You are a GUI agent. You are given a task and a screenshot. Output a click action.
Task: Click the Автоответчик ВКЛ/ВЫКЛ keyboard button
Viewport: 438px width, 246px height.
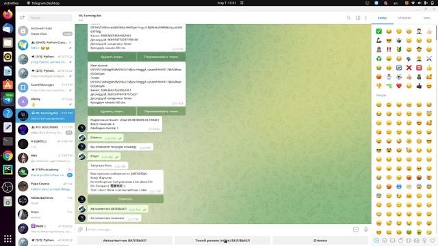[125, 241]
